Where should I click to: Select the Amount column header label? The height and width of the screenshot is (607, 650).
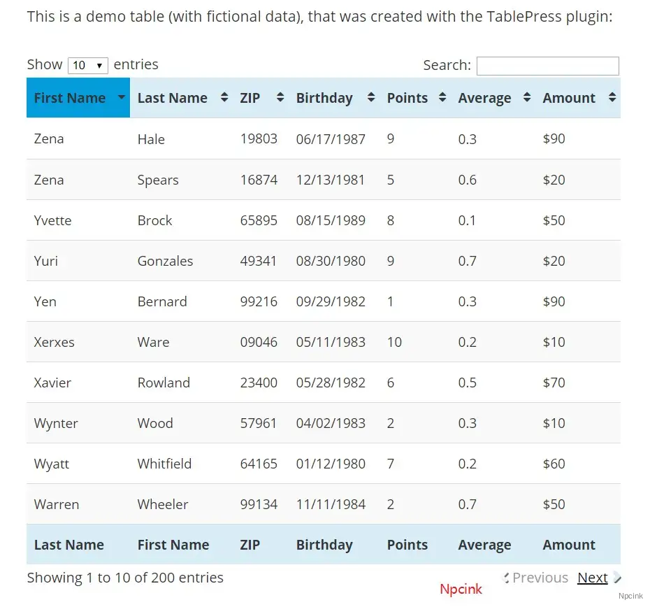pyautogui.click(x=569, y=98)
